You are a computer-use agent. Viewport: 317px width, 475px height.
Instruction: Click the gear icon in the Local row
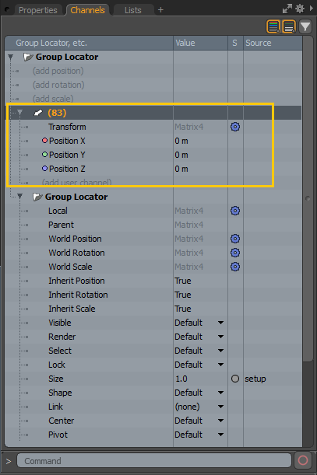tap(235, 211)
